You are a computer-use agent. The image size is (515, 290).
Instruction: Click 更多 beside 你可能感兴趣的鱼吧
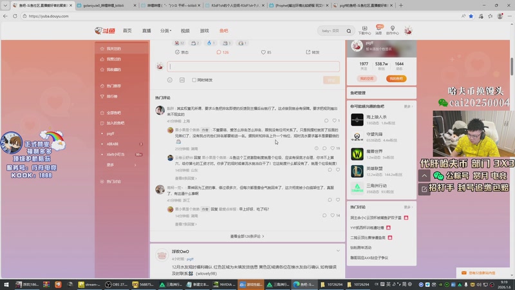408,106
